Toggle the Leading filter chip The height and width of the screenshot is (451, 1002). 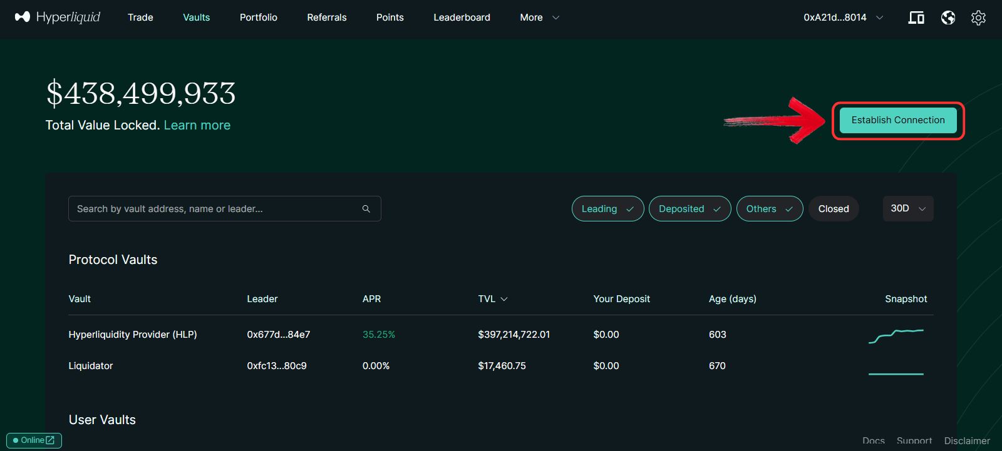pyautogui.click(x=607, y=209)
